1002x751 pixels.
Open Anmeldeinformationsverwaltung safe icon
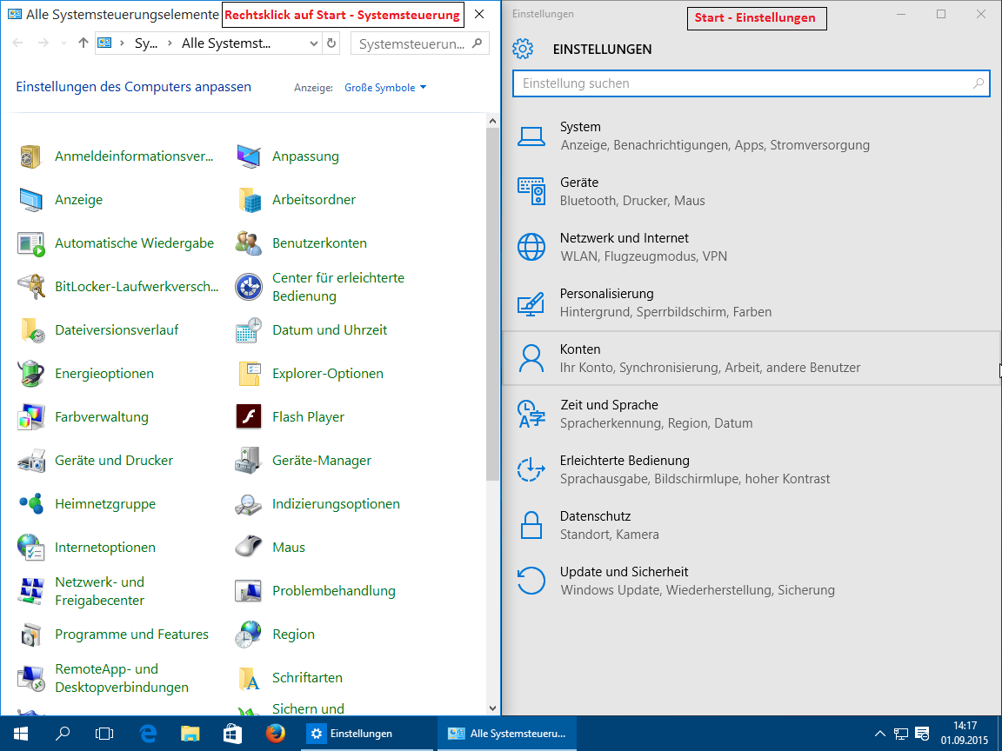30,156
